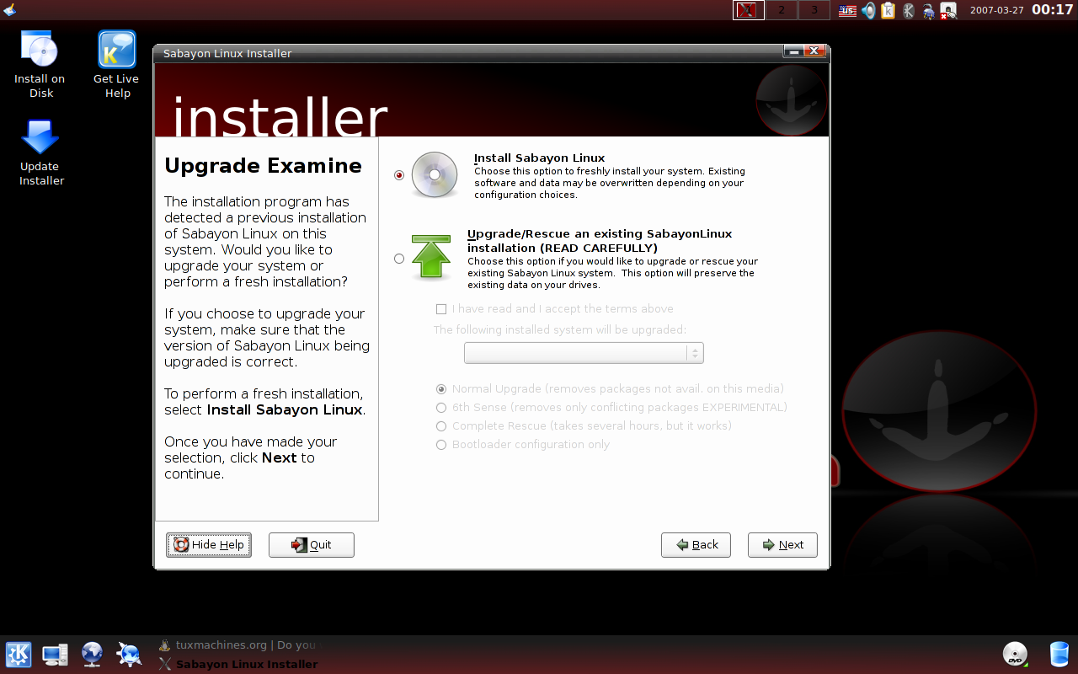Choose the 6th Sense radio option

(x=440, y=408)
